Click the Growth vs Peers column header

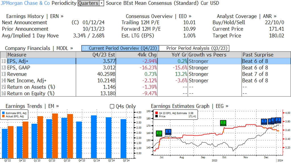point(215,55)
